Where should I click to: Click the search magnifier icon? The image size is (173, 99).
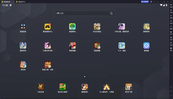111,13
